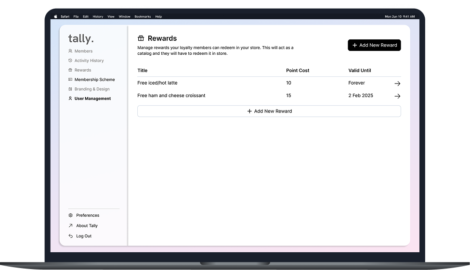Click the Membership Scheme card icon
The image size is (470, 270).
click(x=70, y=80)
